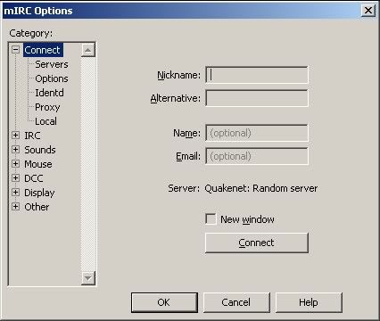Select the Connect category item

(43, 50)
